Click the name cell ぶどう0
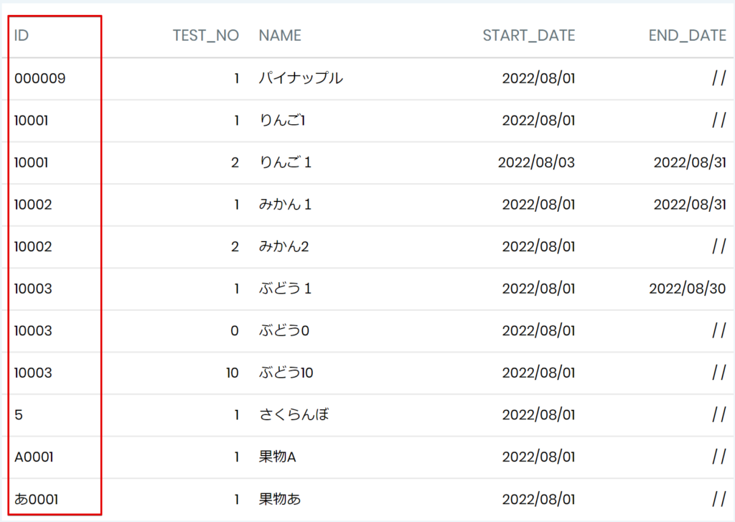Image resolution: width=735 pixels, height=522 pixels. tap(284, 330)
